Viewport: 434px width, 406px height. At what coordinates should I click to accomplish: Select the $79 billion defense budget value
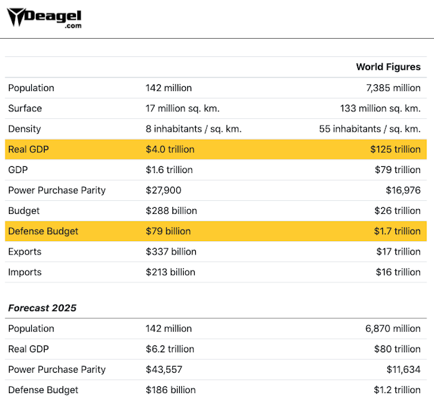pyautogui.click(x=168, y=231)
